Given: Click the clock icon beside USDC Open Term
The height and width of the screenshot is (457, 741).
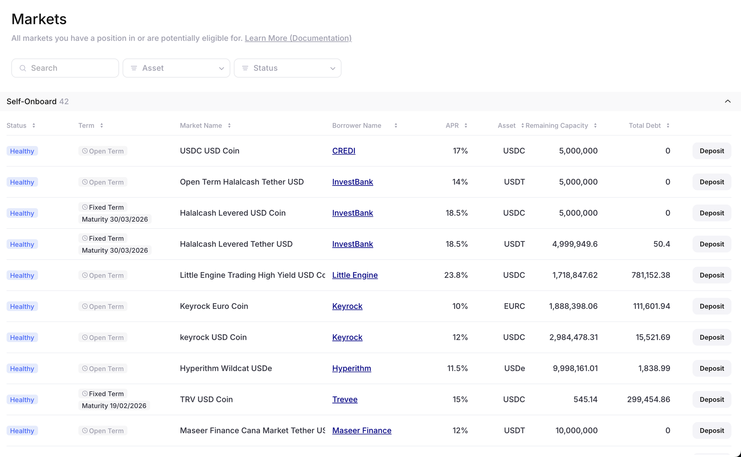Looking at the screenshot, I should [85, 151].
